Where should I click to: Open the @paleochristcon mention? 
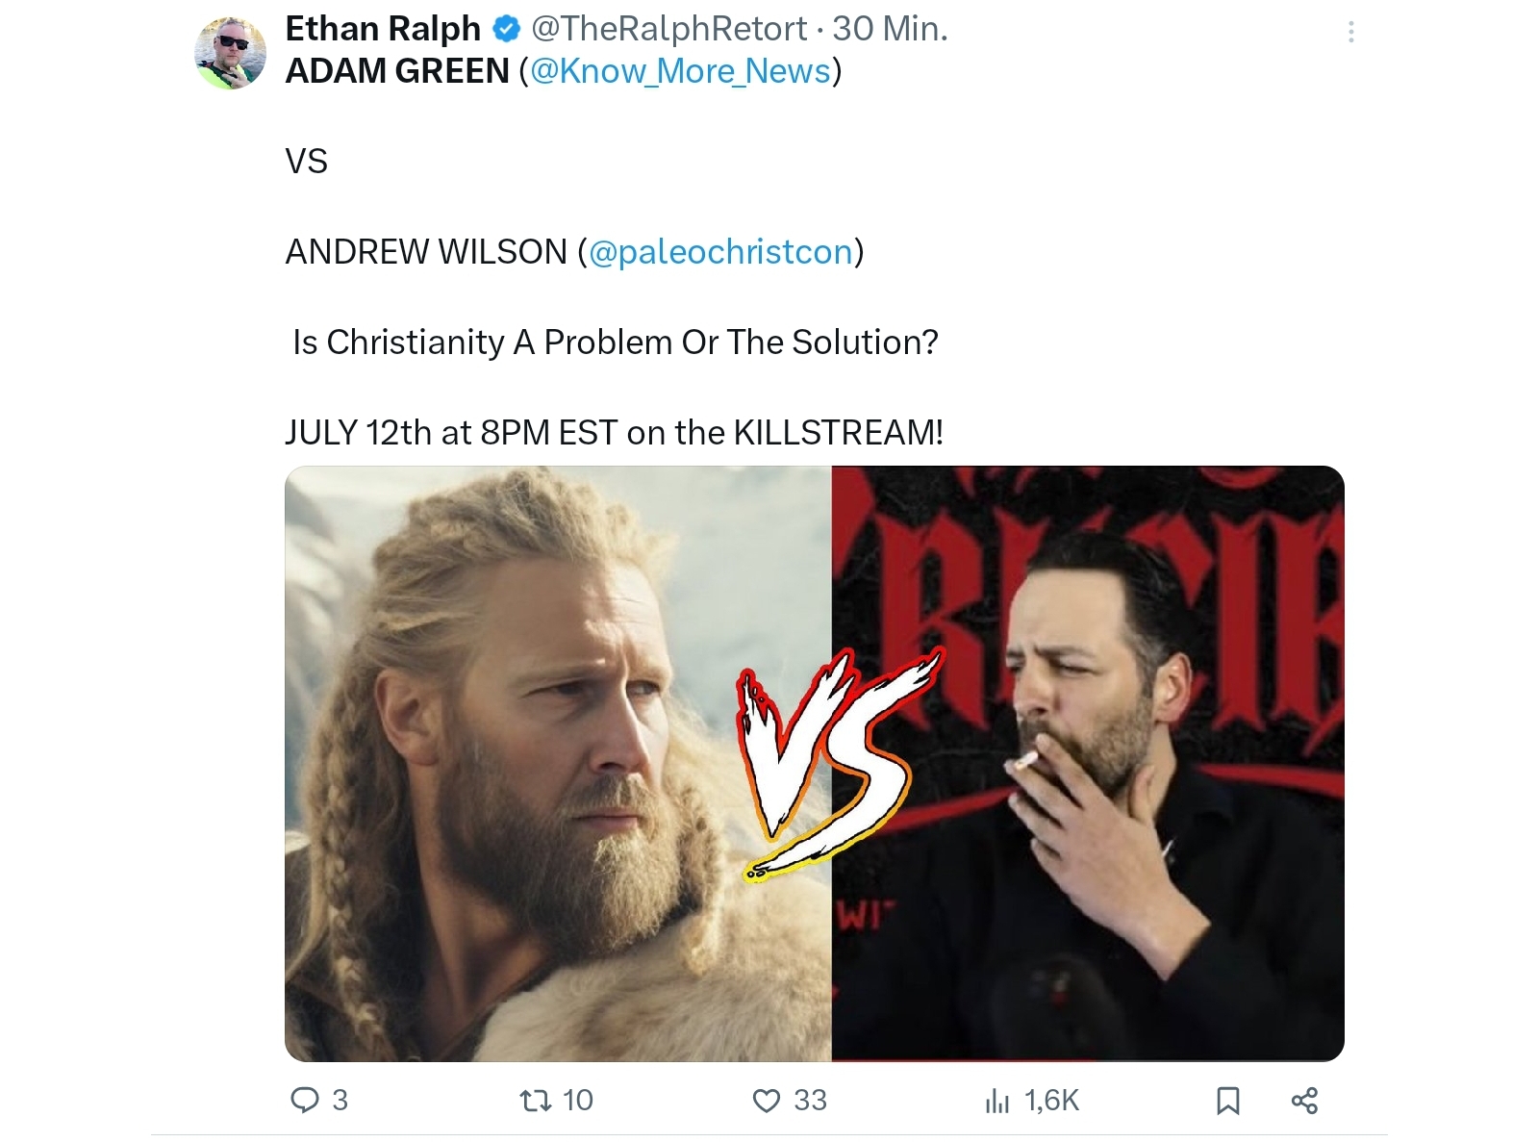720,252
